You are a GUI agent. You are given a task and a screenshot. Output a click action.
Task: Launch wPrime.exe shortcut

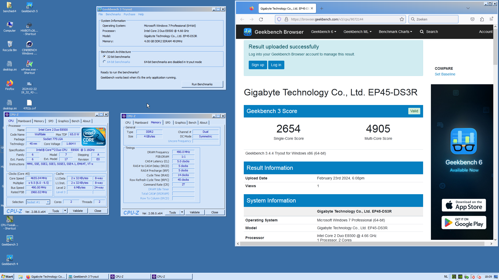[29, 67]
